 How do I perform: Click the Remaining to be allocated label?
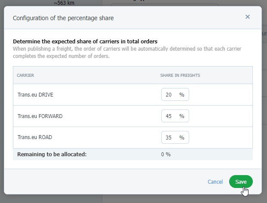pos(52,154)
